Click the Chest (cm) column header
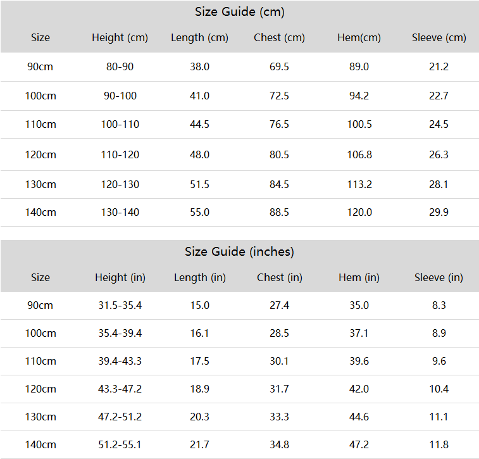The width and height of the screenshot is (479, 459). point(279,37)
